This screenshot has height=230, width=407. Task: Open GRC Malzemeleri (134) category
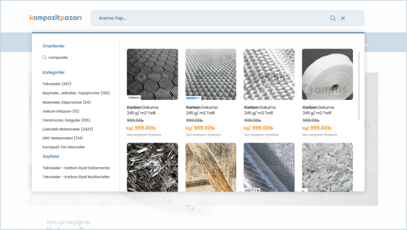[x=62, y=138]
